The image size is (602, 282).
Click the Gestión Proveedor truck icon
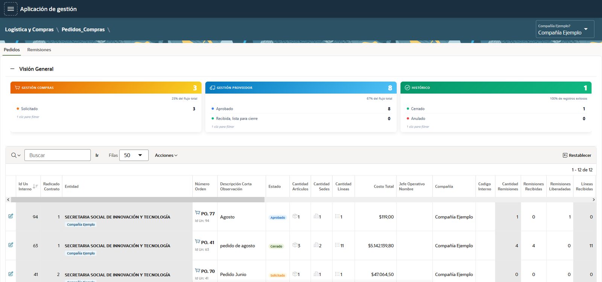pyautogui.click(x=212, y=88)
